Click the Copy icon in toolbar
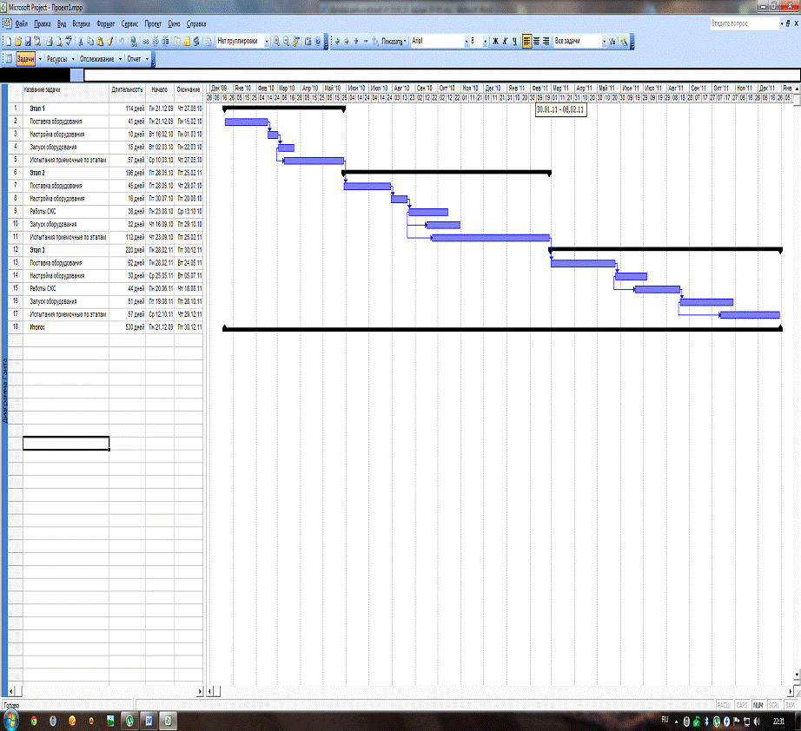Screen dimensions: 801x731 pos(89,41)
